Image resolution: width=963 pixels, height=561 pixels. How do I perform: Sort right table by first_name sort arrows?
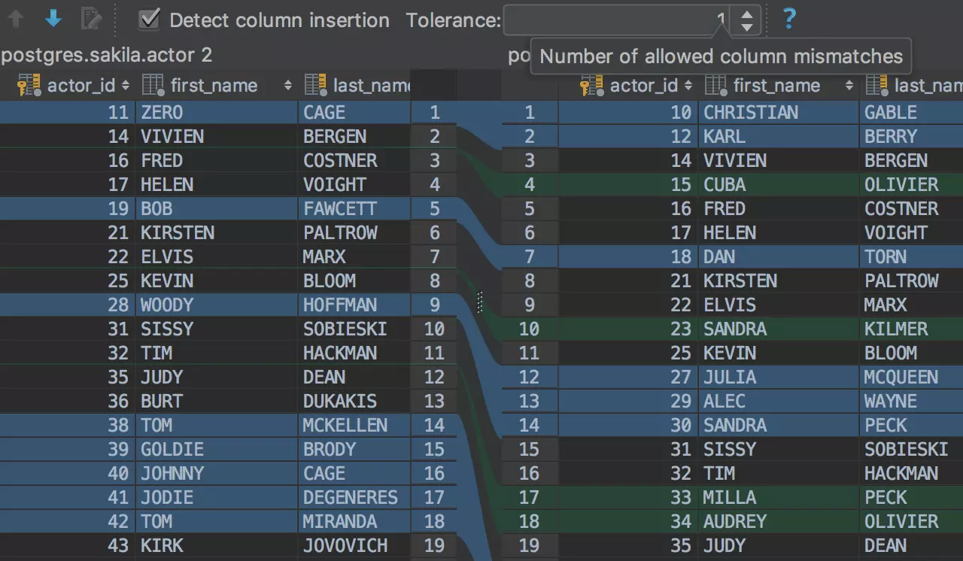pyautogui.click(x=849, y=86)
